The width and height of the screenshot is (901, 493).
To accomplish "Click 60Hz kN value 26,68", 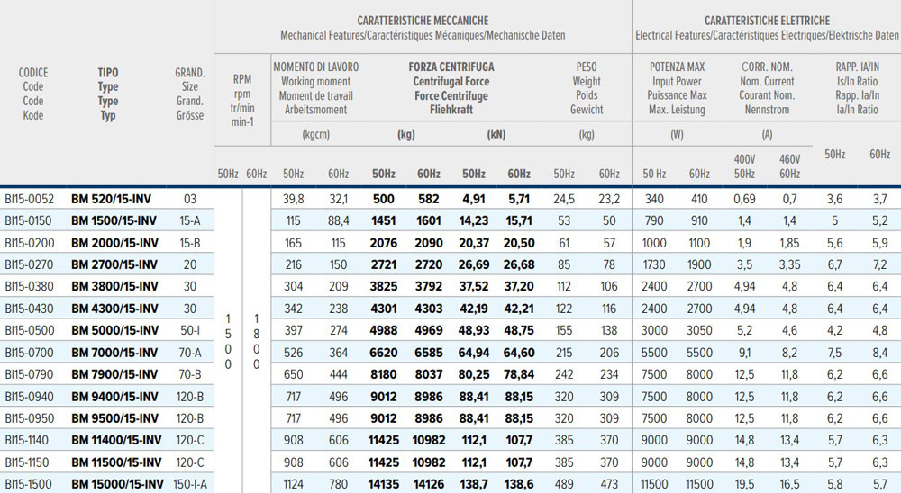I will (519, 264).
